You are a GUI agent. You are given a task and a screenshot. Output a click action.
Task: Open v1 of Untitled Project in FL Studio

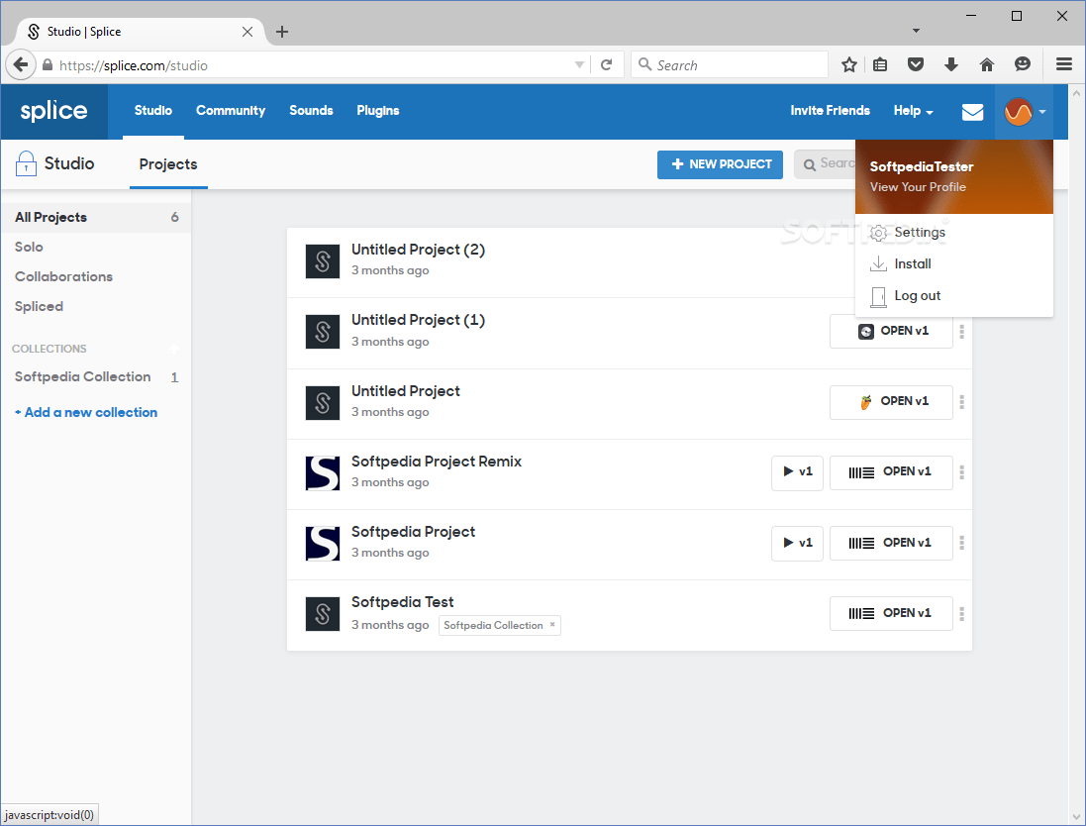click(x=891, y=402)
